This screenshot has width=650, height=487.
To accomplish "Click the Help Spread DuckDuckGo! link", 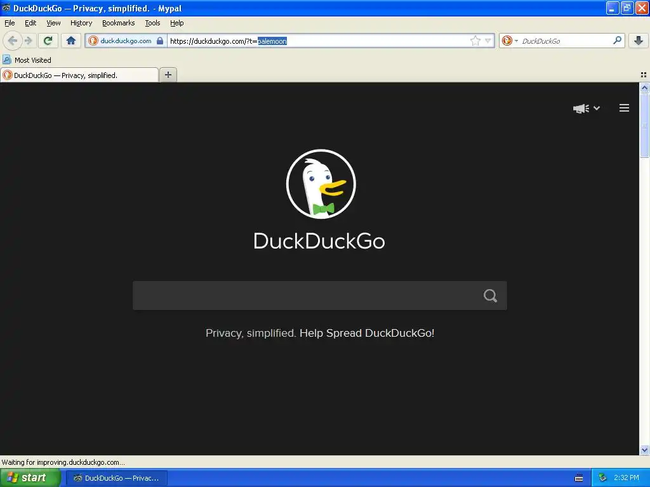I will click(367, 333).
